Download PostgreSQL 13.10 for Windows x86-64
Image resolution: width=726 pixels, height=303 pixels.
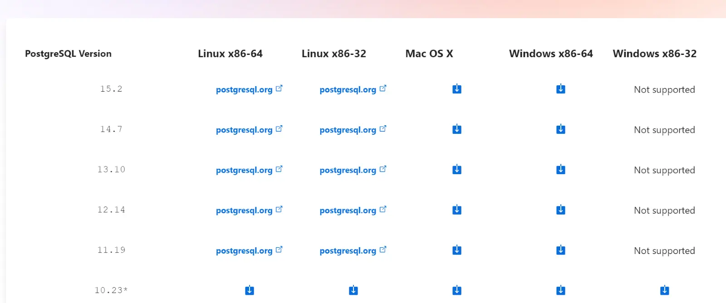(561, 170)
